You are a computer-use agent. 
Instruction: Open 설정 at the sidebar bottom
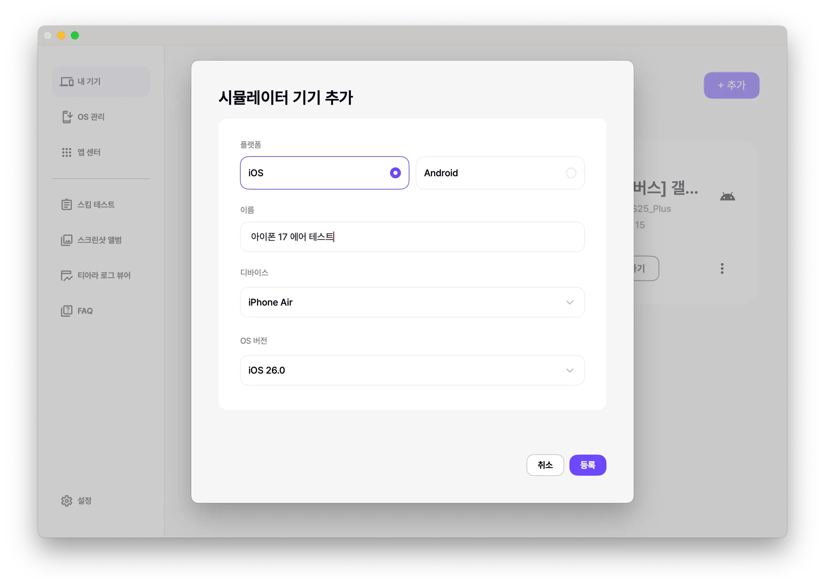[x=101, y=501]
